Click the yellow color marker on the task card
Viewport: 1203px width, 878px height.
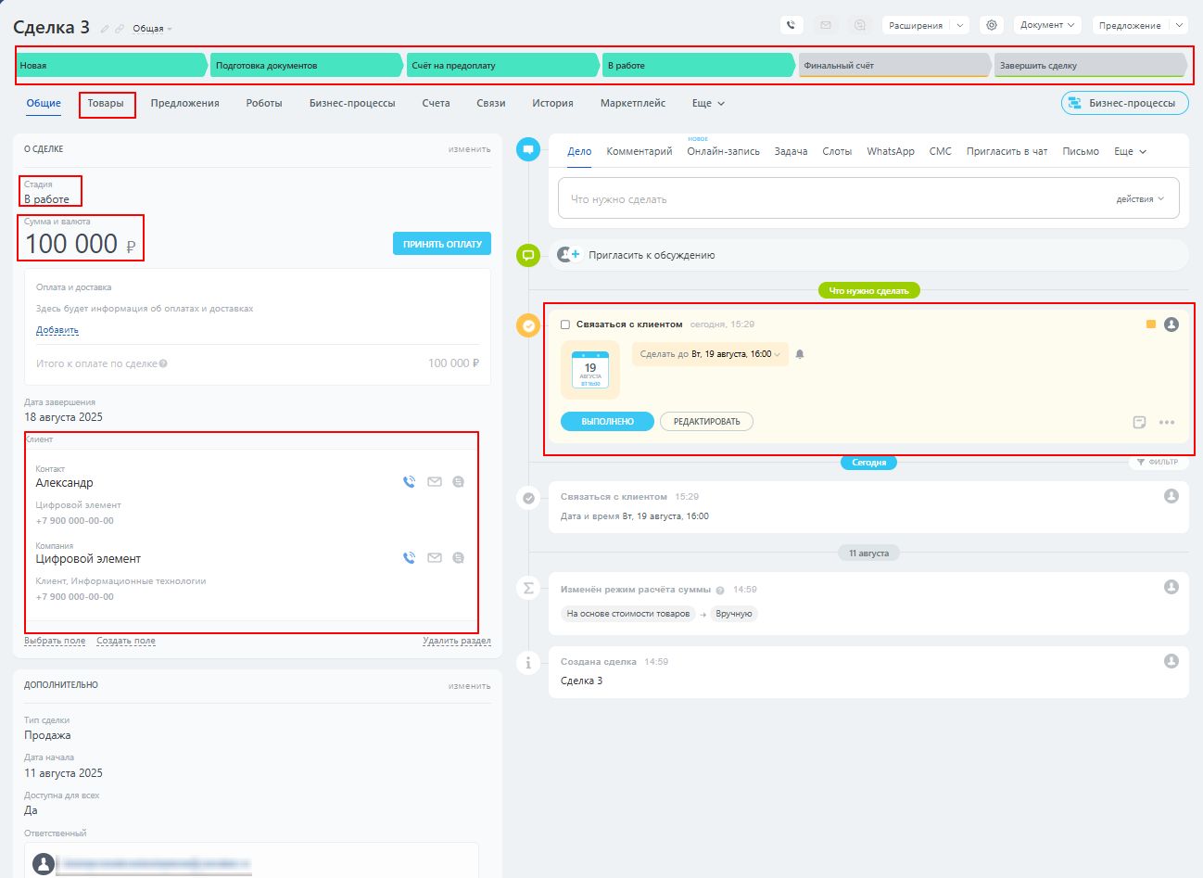tap(1151, 324)
